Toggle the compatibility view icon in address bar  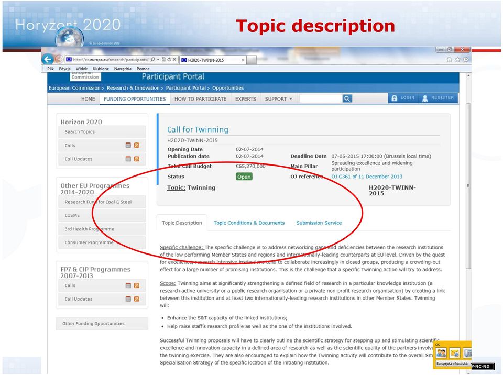(163, 59)
